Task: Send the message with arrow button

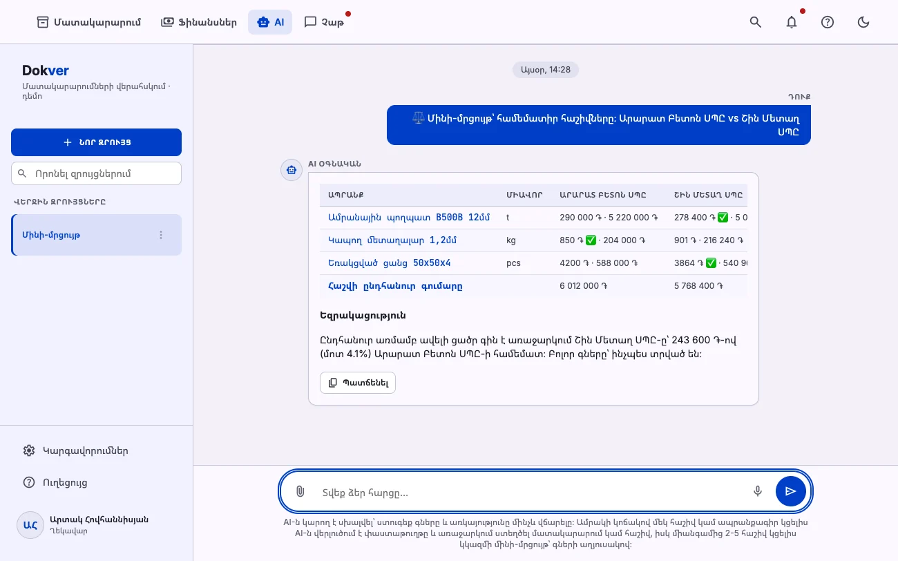Action: [791, 491]
